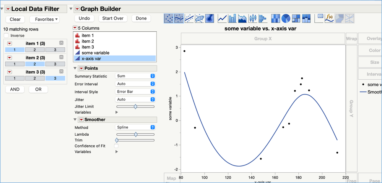
Task: Toggle value 2 in item 1 filter
Action: (x=35, y=50)
